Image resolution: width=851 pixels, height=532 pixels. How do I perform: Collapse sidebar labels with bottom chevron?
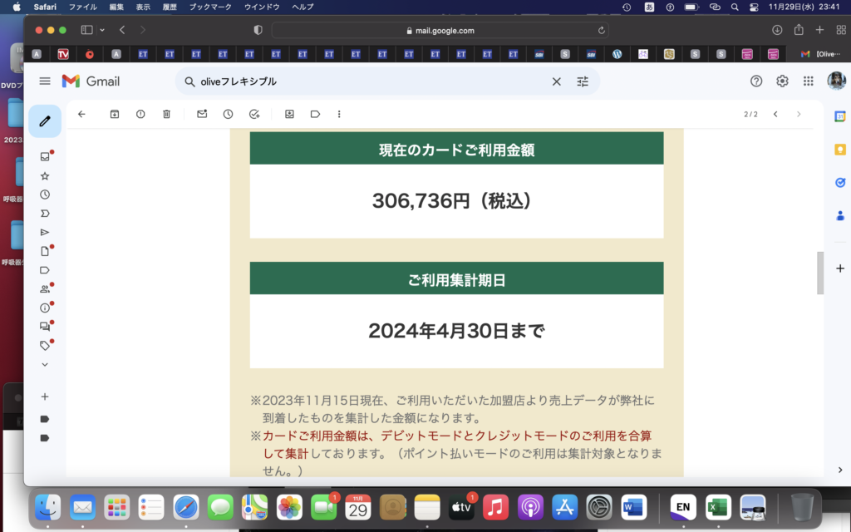point(45,364)
